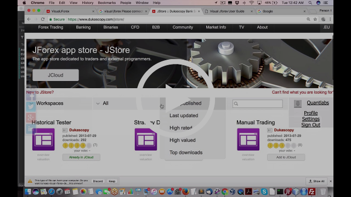Screen dimensions: 351x197
Task: Open Spotlight search in the menu bar
Action: coord(310,3)
